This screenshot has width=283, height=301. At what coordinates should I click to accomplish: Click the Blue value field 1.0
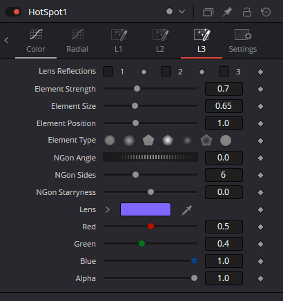(x=224, y=261)
